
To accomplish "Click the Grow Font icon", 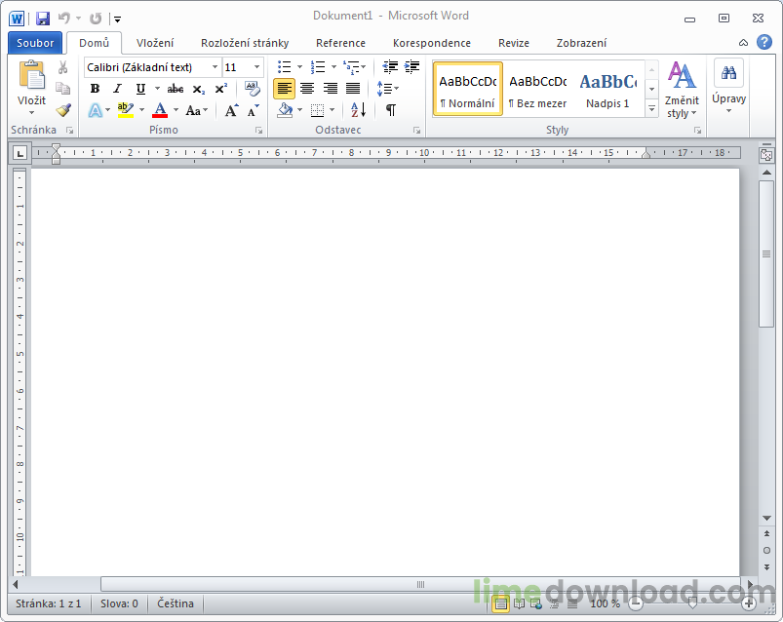I will pos(231,110).
